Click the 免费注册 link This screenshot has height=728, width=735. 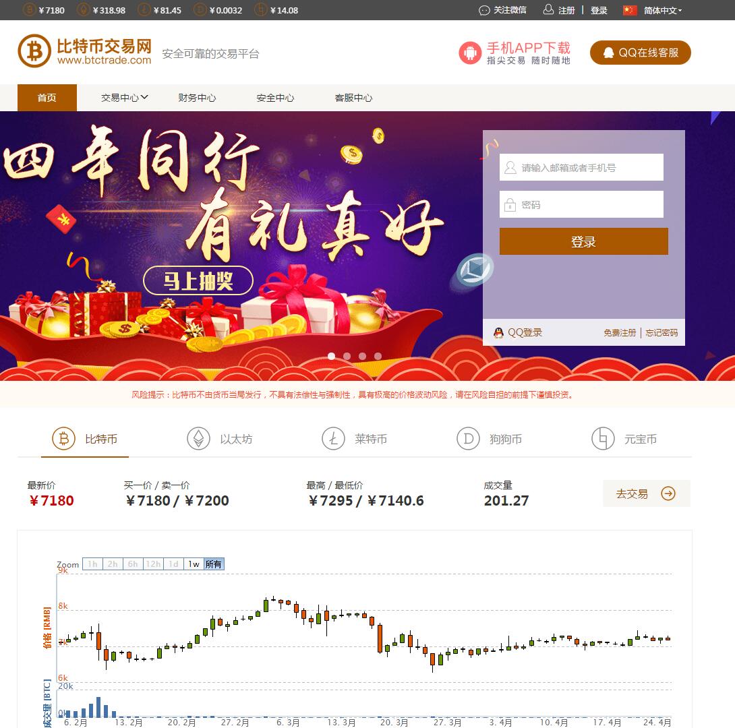pos(620,333)
